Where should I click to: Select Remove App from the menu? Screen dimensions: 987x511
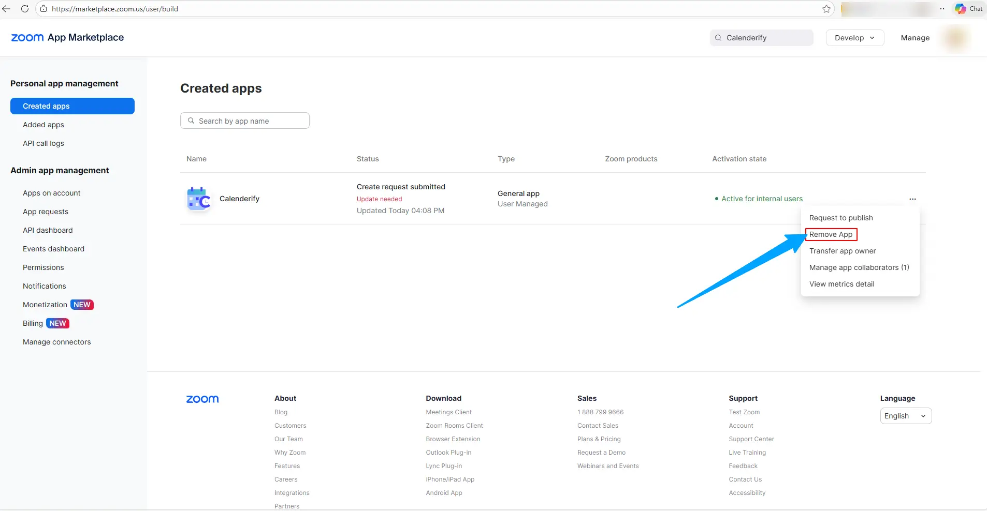coord(831,234)
